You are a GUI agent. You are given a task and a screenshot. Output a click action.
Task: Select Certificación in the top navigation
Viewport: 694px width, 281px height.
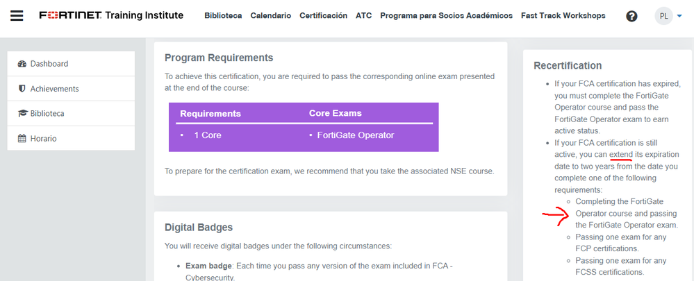(323, 16)
